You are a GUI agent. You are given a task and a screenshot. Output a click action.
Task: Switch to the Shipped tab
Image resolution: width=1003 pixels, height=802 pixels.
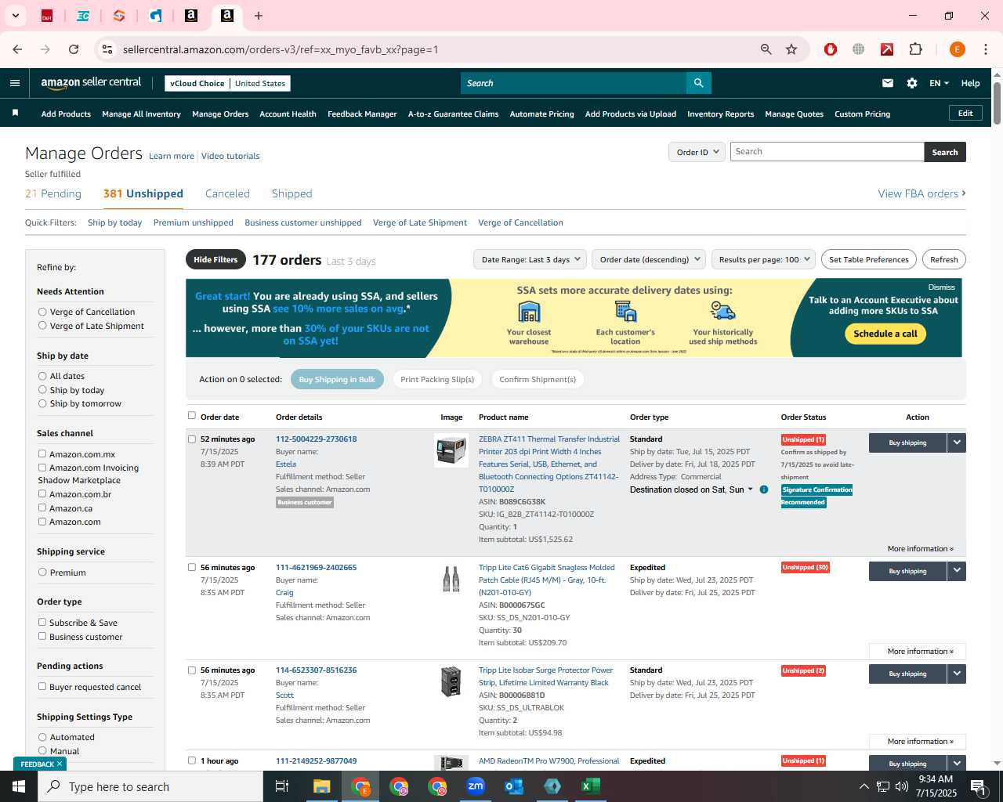pyautogui.click(x=291, y=193)
